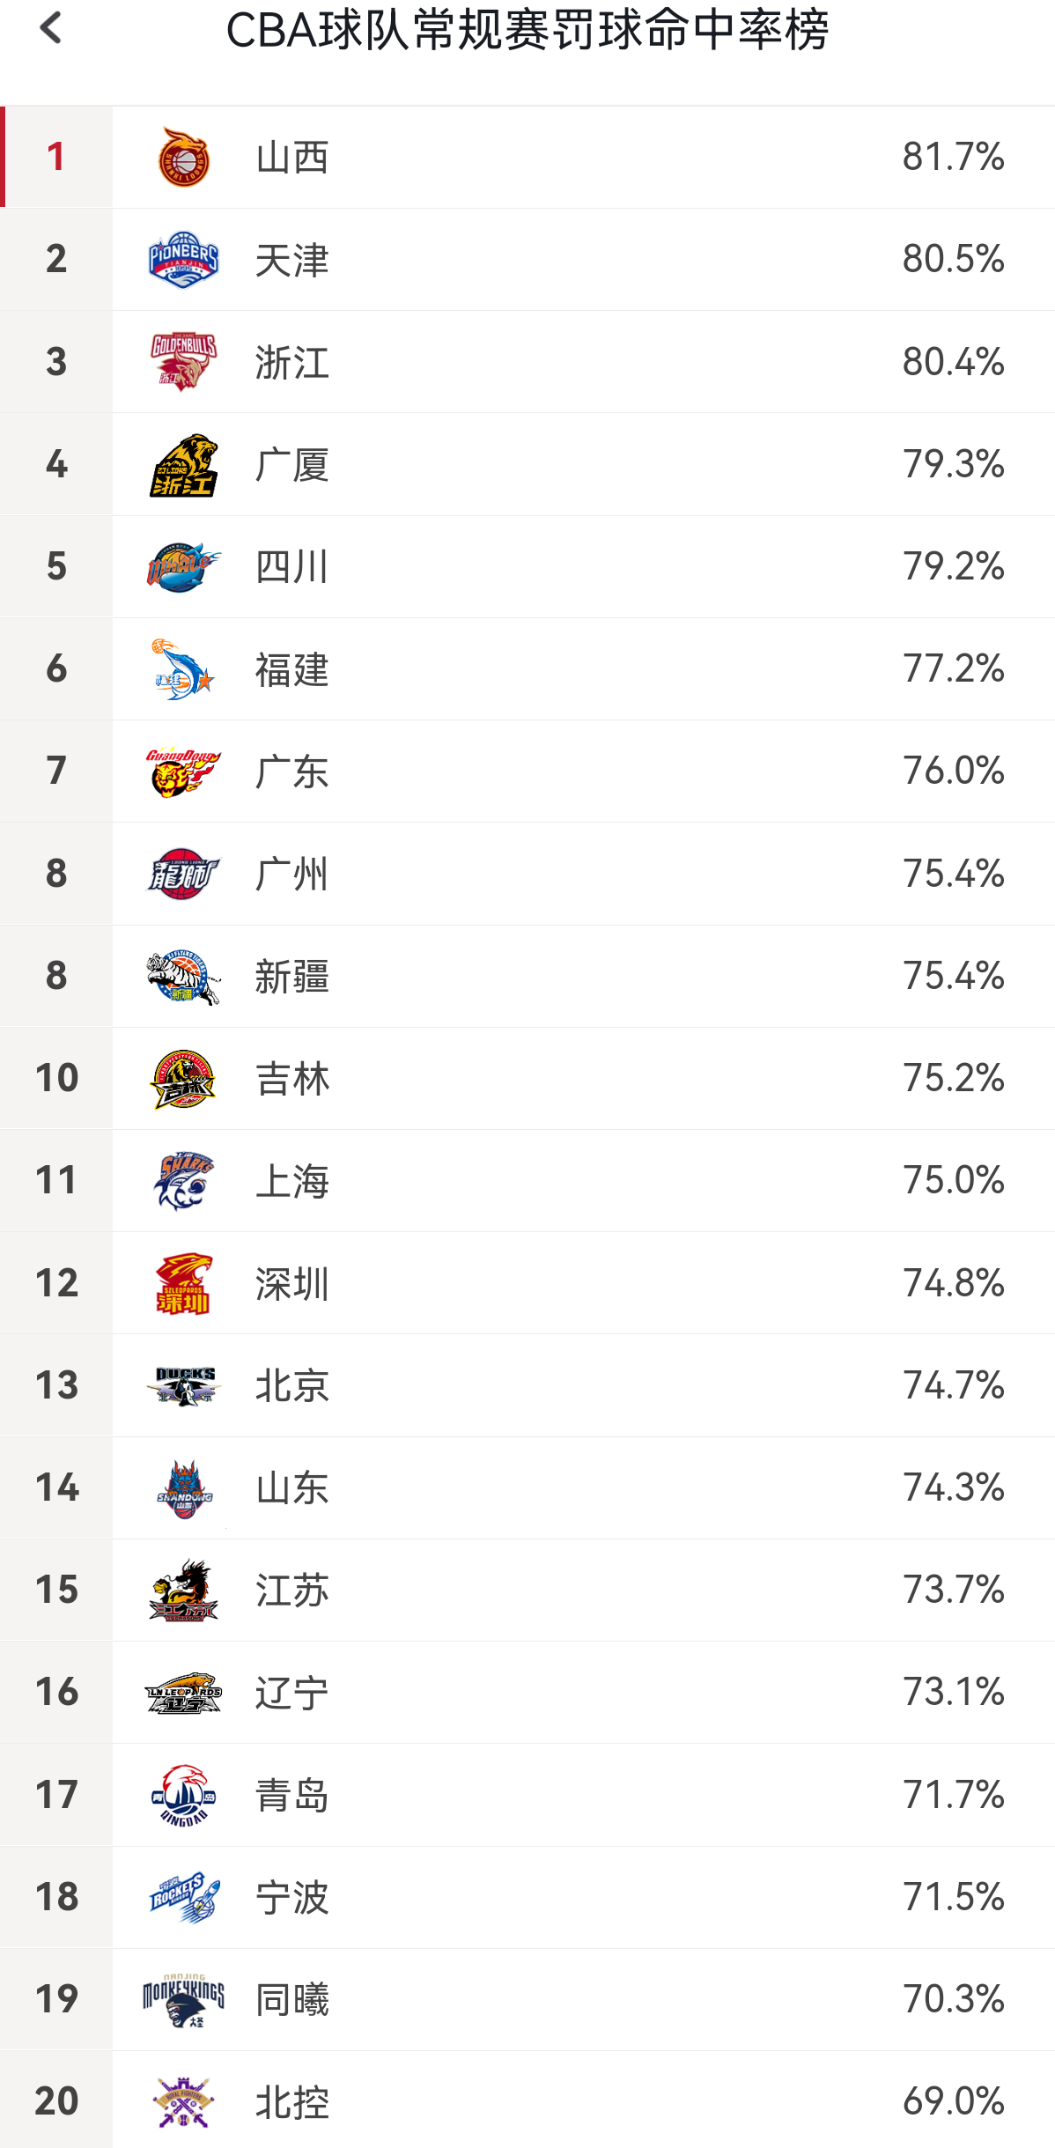The width and height of the screenshot is (1055, 2148).
Task: Tap the 吉林 team name
Action: point(292,1079)
